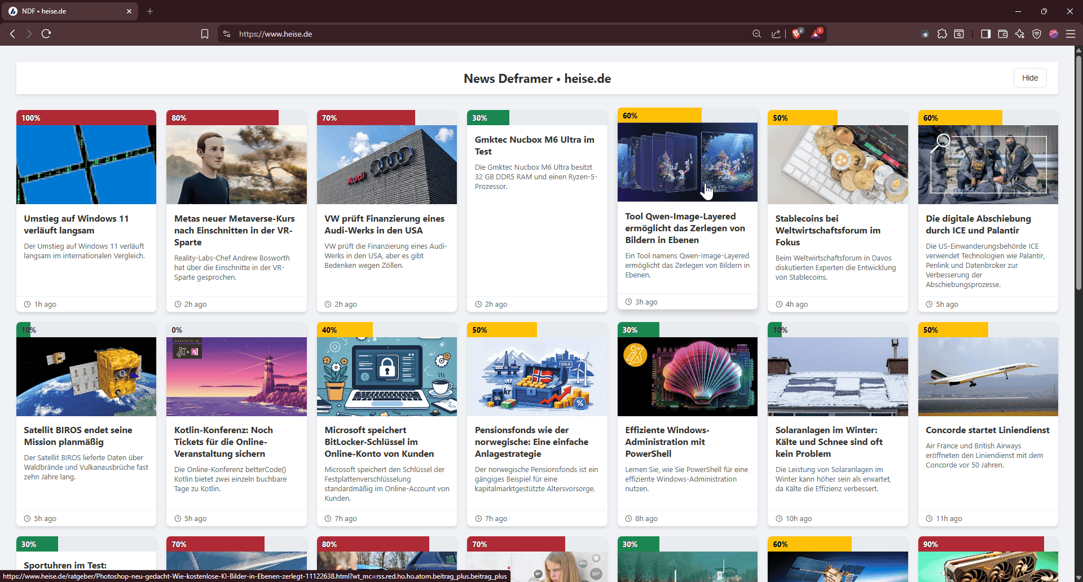Click the zoom magnifier in address bar

click(x=757, y=34)
